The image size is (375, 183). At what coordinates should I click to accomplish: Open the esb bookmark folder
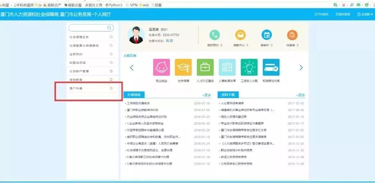point(144,5)
